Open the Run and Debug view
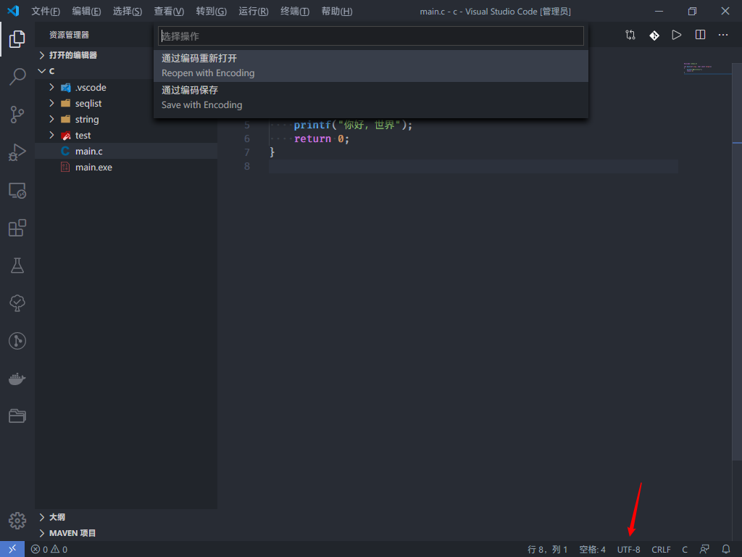Viewport: 742px width, 557px height. [x=17, y=152]
